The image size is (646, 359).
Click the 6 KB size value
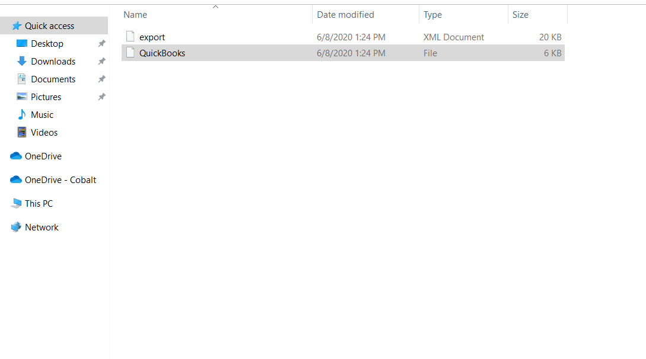(552, 53)
